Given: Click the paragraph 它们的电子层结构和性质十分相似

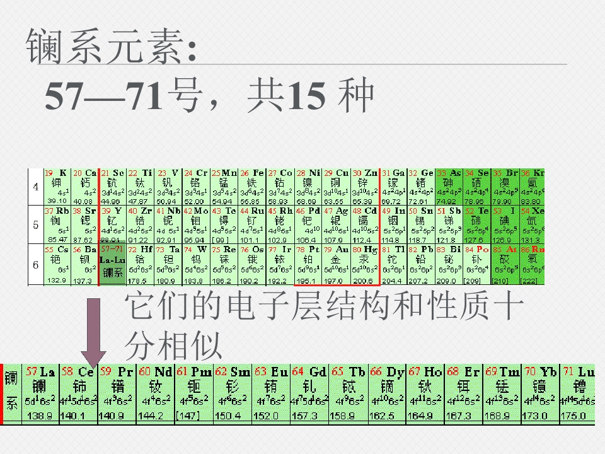Looking at the screenshot, I should (x=324, y=325).
